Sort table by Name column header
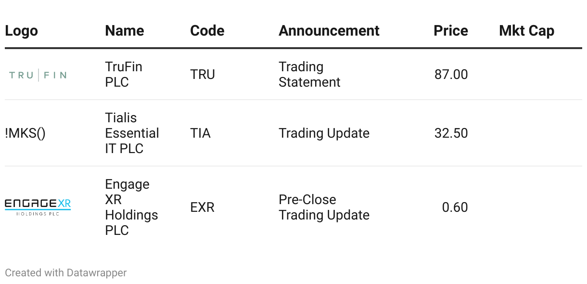The image size is (587, 284). click(x=125, y=31)
